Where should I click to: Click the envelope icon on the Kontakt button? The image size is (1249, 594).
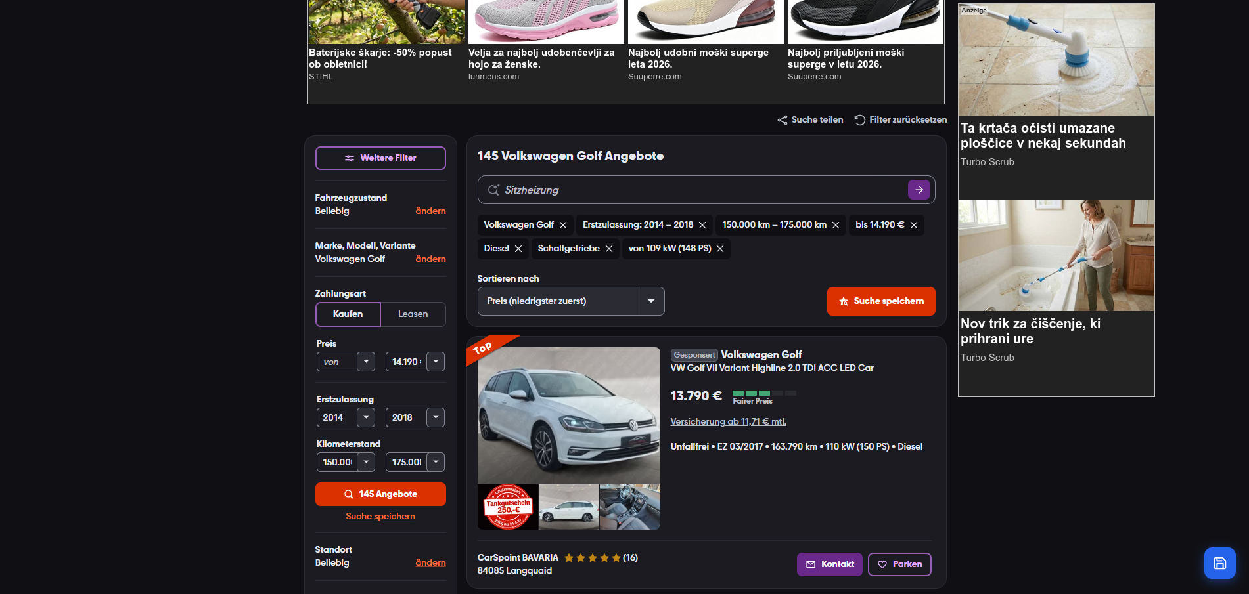point(809,564)
